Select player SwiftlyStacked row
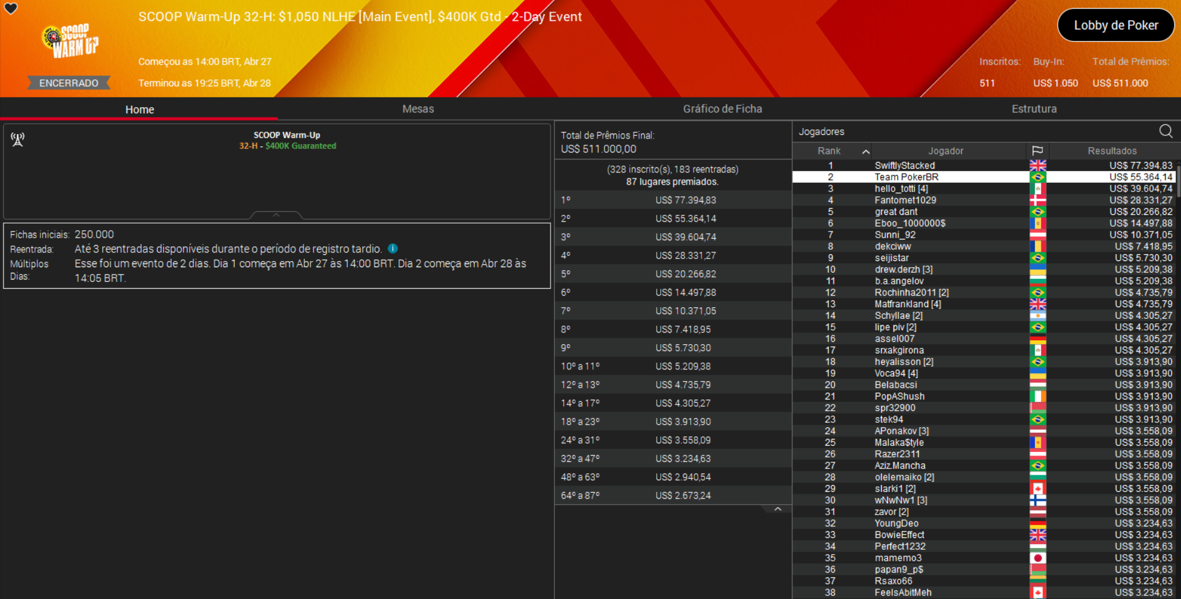This screenshot has width=1181, height=599. (984, 166)
